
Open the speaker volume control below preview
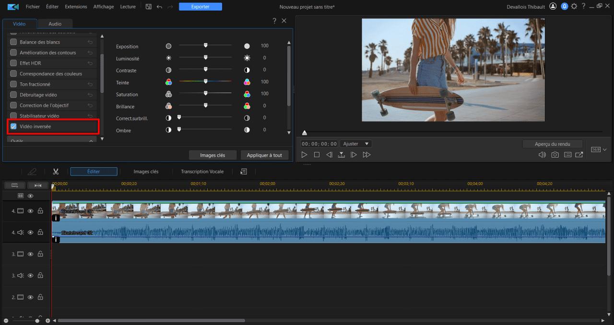(543, 155)
